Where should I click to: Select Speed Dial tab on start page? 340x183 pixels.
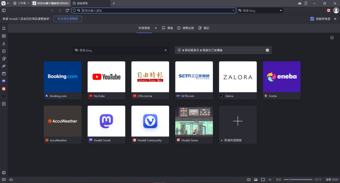click(144, 28)
